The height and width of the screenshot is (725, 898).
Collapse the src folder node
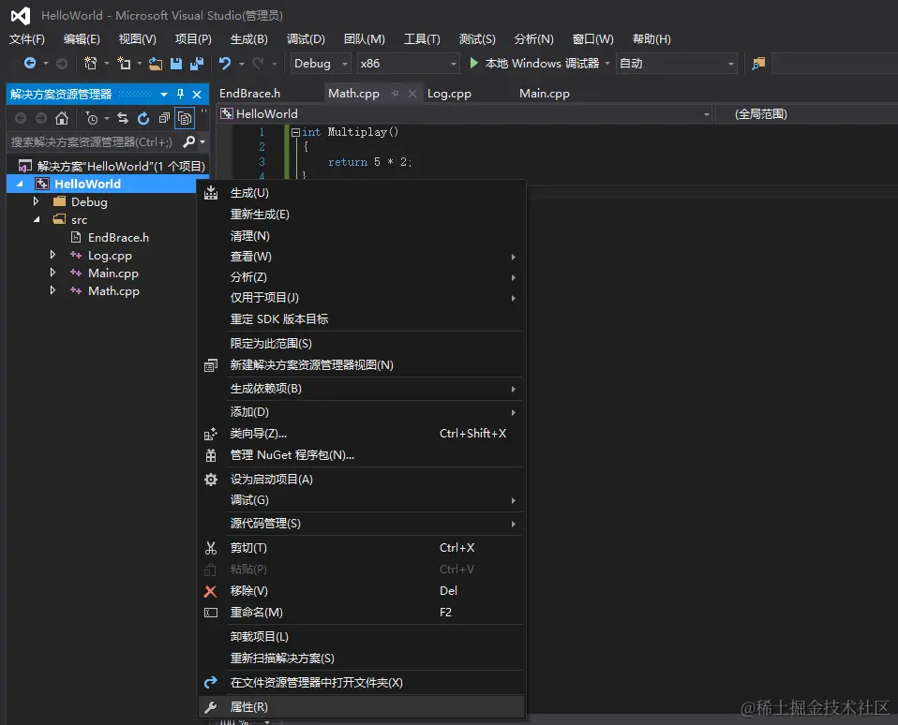(37, 219)
